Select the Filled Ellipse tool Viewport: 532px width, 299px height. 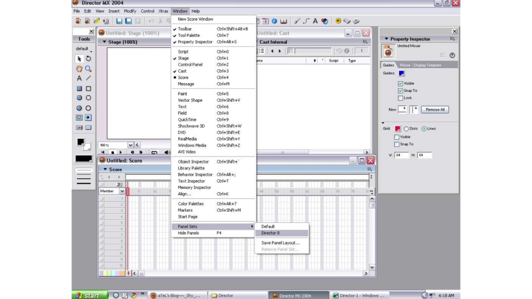pyautogui.click(x=79, y=108)
